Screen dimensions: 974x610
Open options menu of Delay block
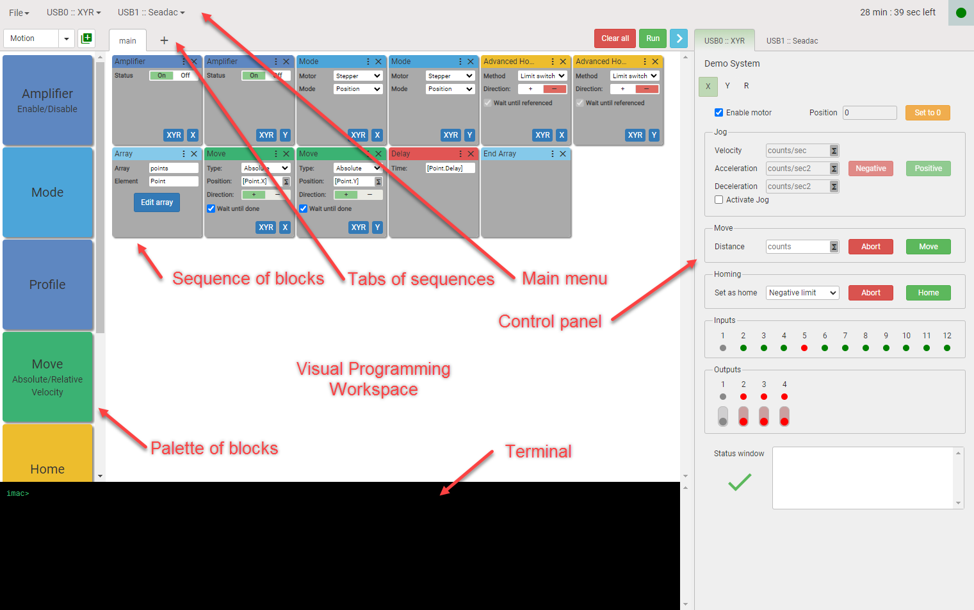click(460, 154)
